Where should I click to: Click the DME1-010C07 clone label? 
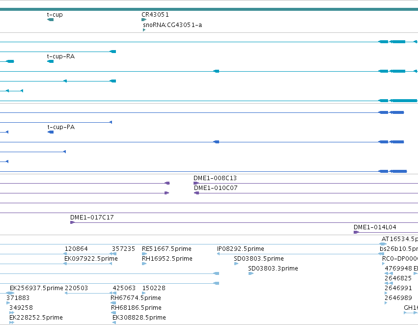tap(216, 188)
